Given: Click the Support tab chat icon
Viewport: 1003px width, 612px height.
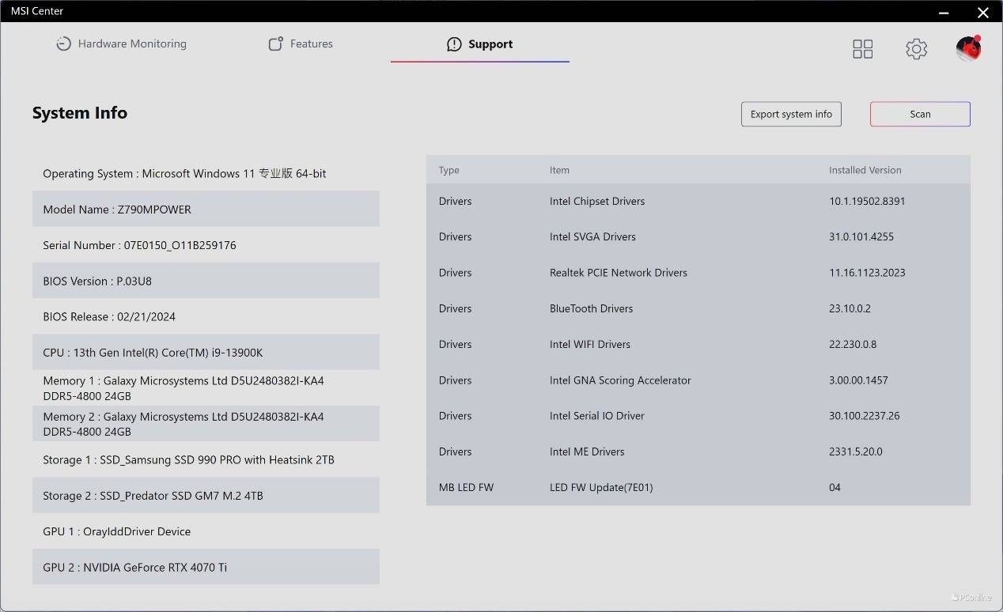Looking at the screenshot, I should tap(454, 44).
